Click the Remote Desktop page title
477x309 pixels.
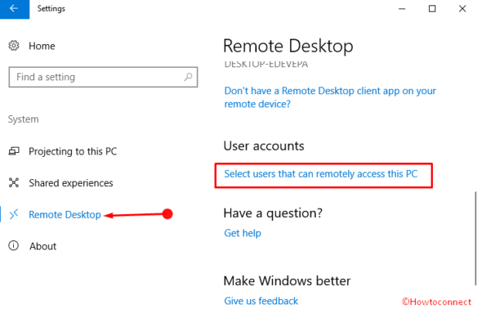pyautogui.click(x=288, y=46)
